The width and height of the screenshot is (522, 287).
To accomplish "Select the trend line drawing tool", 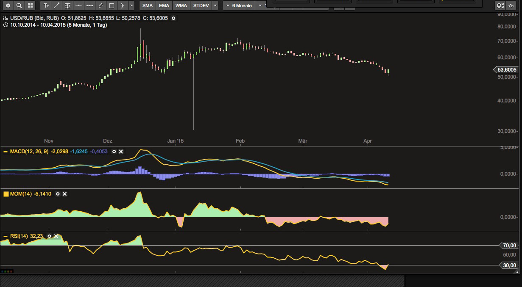I will click(57, 6).
